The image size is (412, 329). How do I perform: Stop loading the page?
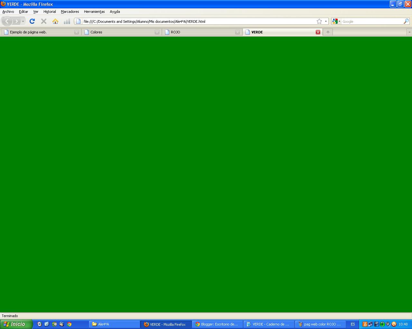click(43, 21)
